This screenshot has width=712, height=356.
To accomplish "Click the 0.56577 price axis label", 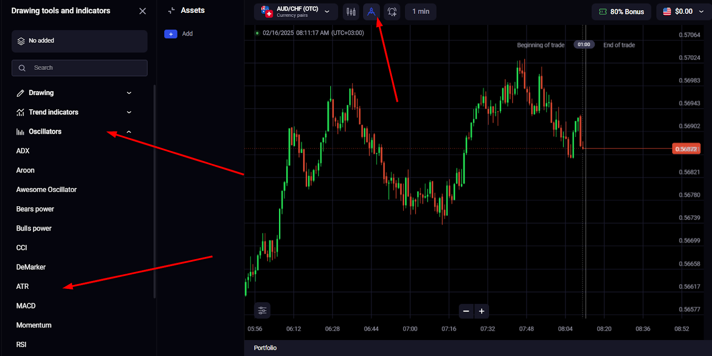I will 689,309.
